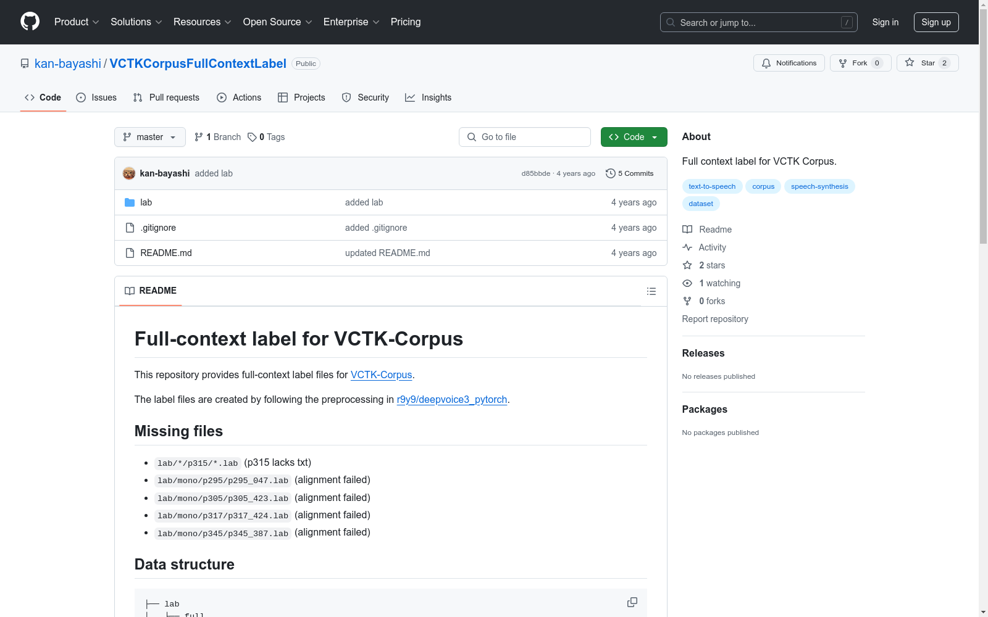Open the Insights tab
The width and height of the screenshot is (988, 617).
[429, 97]
